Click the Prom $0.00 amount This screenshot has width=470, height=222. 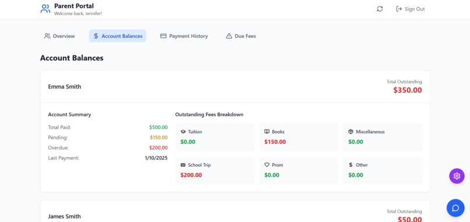coord(272,175)
